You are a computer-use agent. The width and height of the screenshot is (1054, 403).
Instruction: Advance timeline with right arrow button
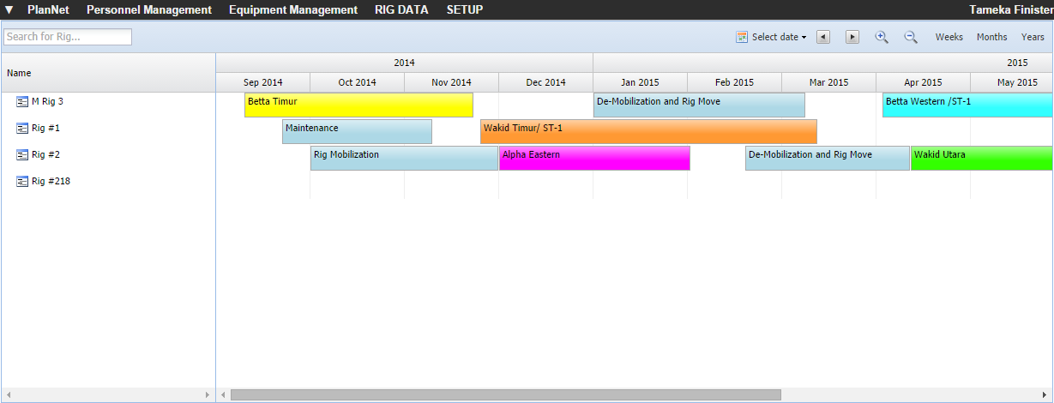[852, 37]
